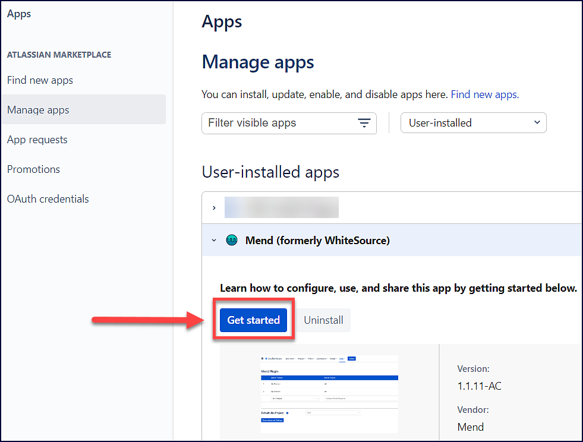
Task: Open the User-installed dropdown
Action: (x=473, y=123)
